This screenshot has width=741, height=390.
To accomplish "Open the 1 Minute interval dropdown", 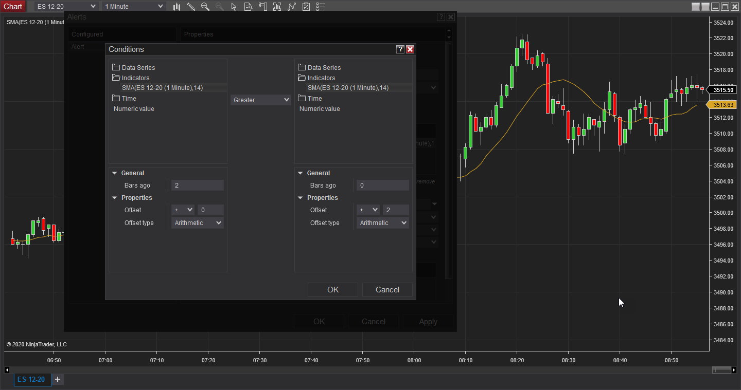I will click(x=133, y=7).
